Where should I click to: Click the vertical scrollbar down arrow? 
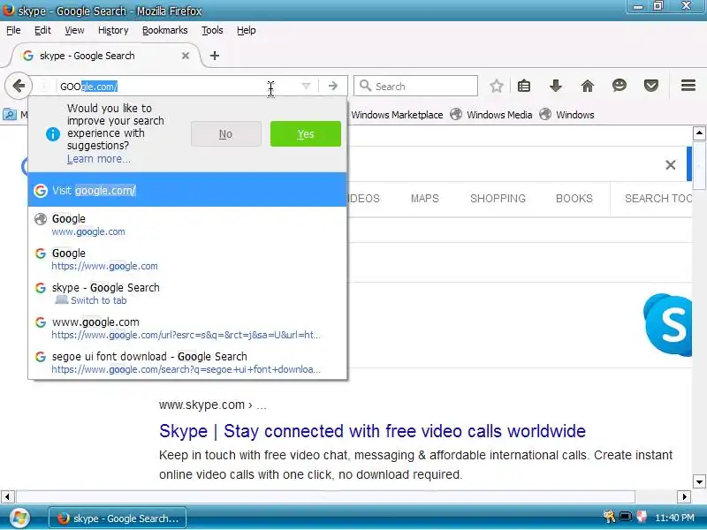[699, 481]
